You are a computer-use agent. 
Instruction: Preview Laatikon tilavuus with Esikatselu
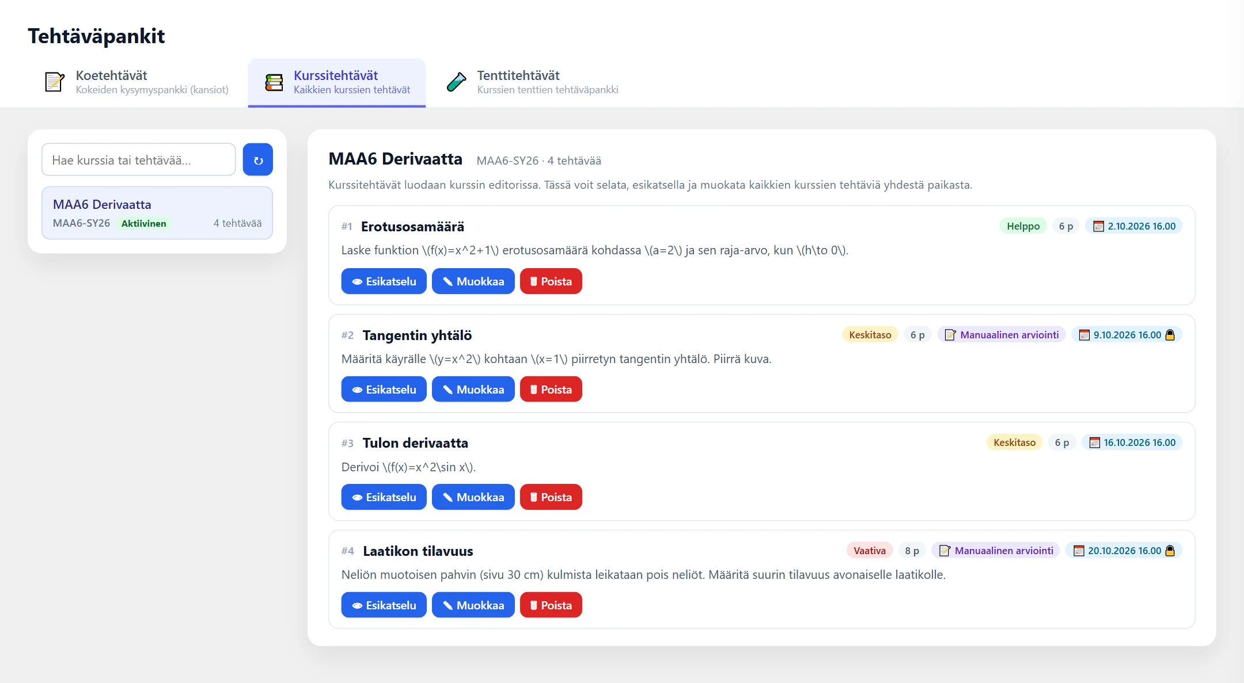click(384, 605)
